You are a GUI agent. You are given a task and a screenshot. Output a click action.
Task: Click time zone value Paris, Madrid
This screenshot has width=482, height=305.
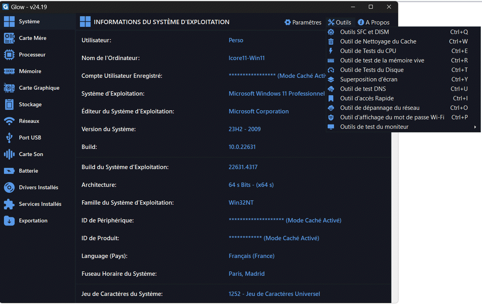(247, 274)
